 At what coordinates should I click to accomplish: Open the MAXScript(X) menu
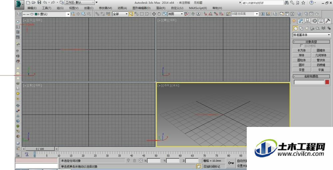click(x=198, y=8)
